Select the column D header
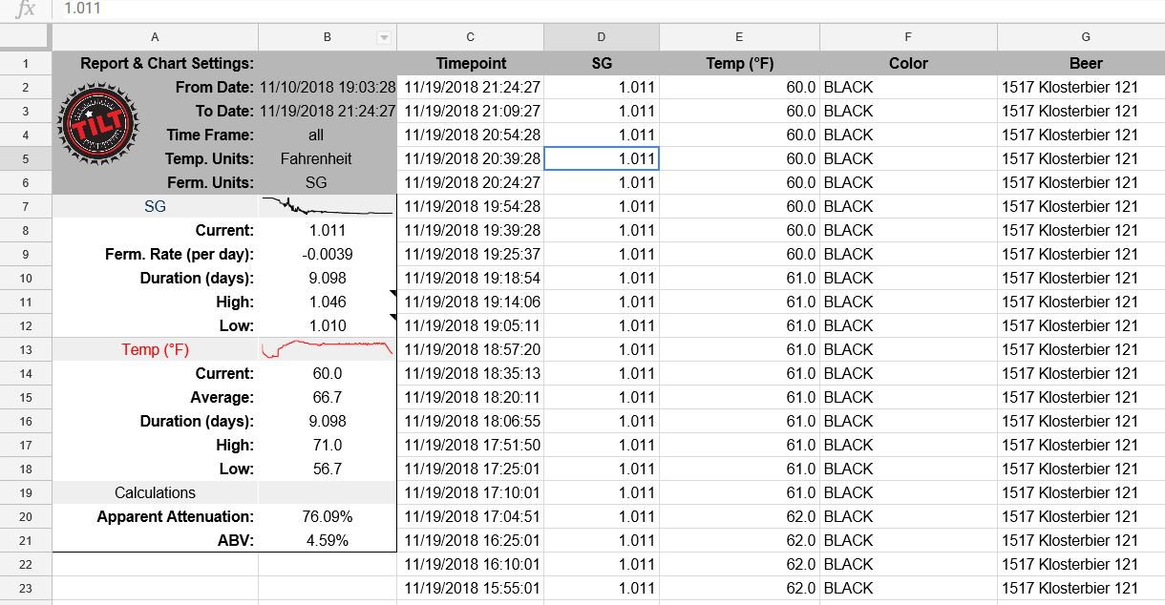The image size is (1165, 605). click(601, 37)
